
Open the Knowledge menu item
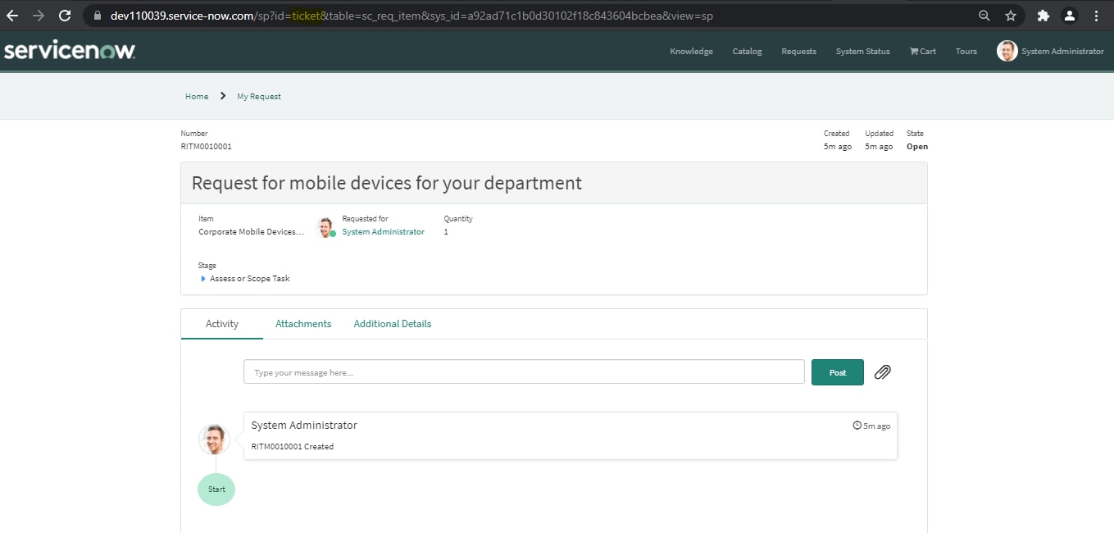[x=691, y=51]
